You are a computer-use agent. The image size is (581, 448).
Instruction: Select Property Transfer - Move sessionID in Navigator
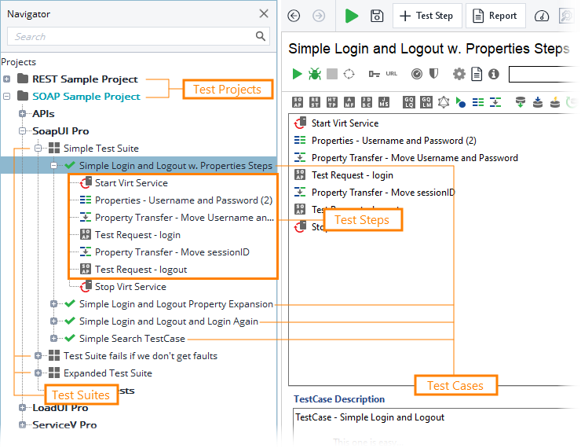tap(172, 252)
